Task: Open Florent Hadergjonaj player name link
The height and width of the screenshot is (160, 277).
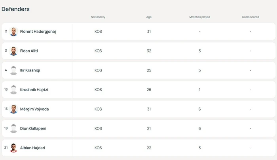Action: [38, 32]
